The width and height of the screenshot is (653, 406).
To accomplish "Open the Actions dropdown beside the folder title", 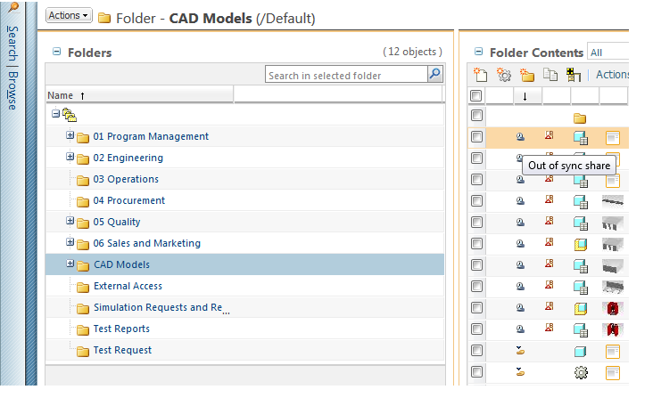I will 69,15.
